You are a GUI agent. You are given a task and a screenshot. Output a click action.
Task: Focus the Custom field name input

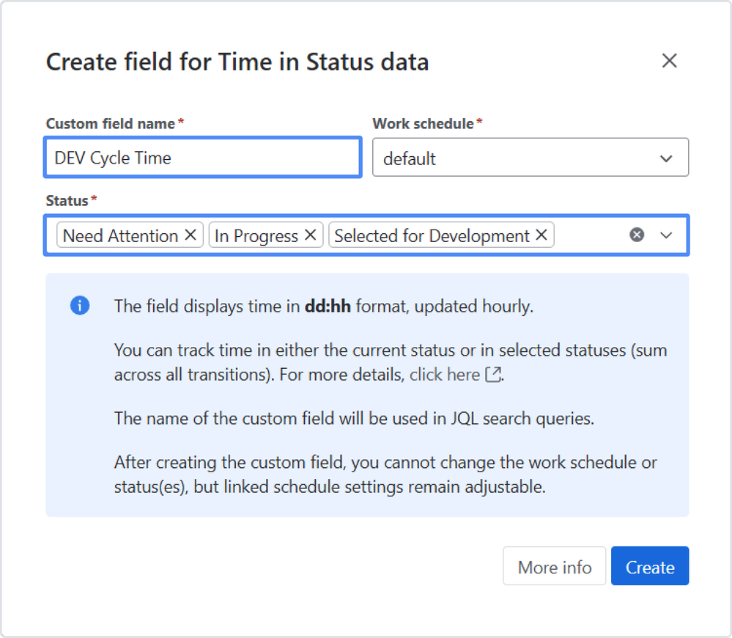click(202, 158)
